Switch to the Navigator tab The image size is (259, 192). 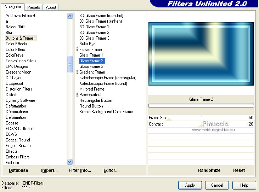point(13,7)
